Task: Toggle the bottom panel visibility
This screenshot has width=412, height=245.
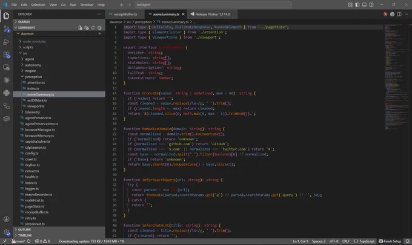Action: tap(364, 5)
